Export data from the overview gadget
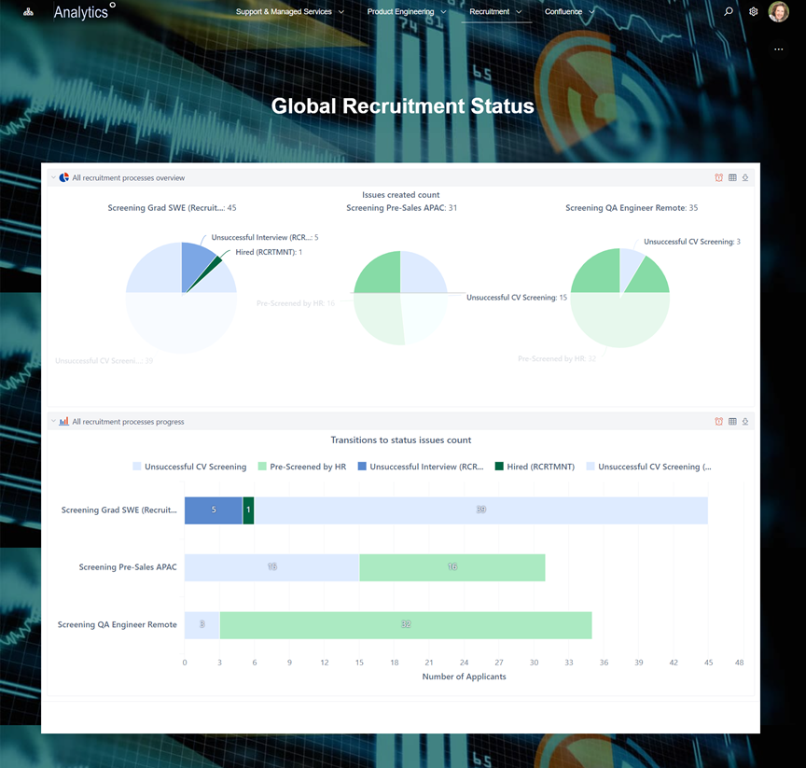 [x=744, y=177]
